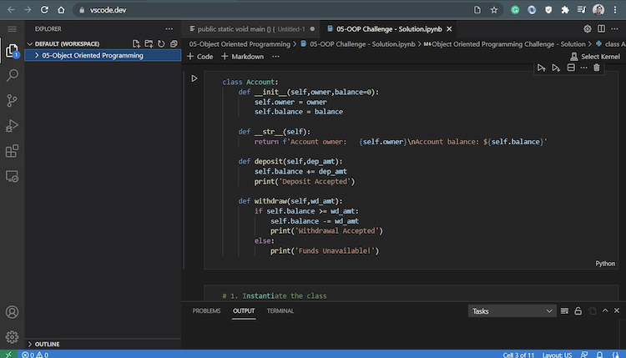This screenshot has width=626, height=358.
Task: Open the Search view in activity bar
Action: click(x=12, y=75)
